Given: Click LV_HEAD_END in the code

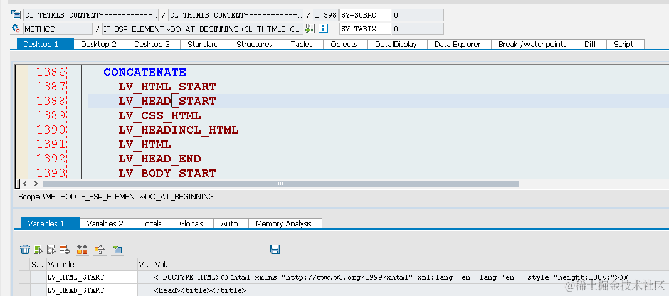Looking at the screenshot, I should [160, 159].
